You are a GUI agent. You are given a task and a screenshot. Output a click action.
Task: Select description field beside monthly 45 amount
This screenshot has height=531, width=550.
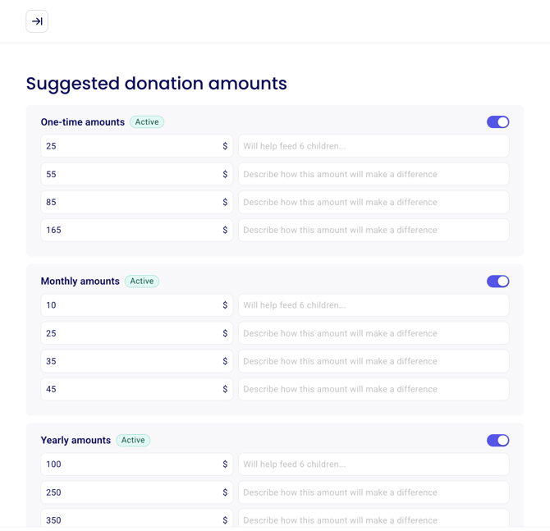(x=374, y=389)
